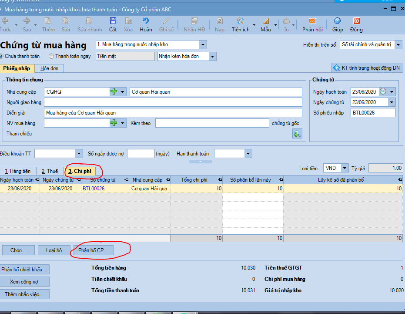Open the BTL00026 voucher link
405x314 pixels.
point(94,188)
